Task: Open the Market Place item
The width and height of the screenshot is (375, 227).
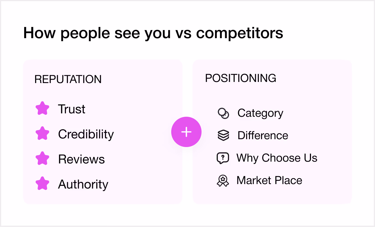Action: (x=269, y=180)
